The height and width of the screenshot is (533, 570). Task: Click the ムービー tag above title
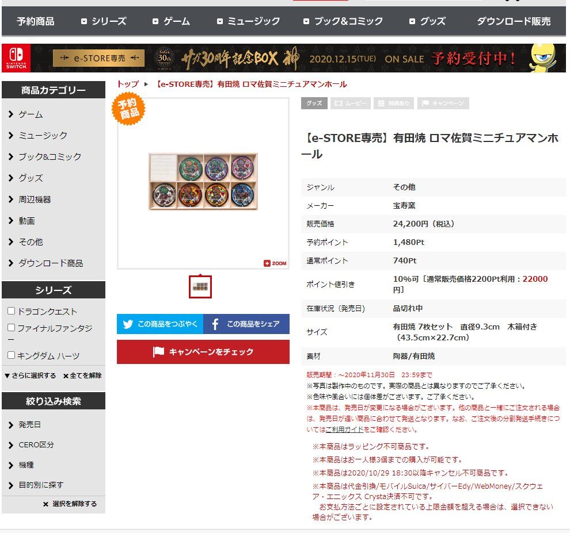[351, 103]
